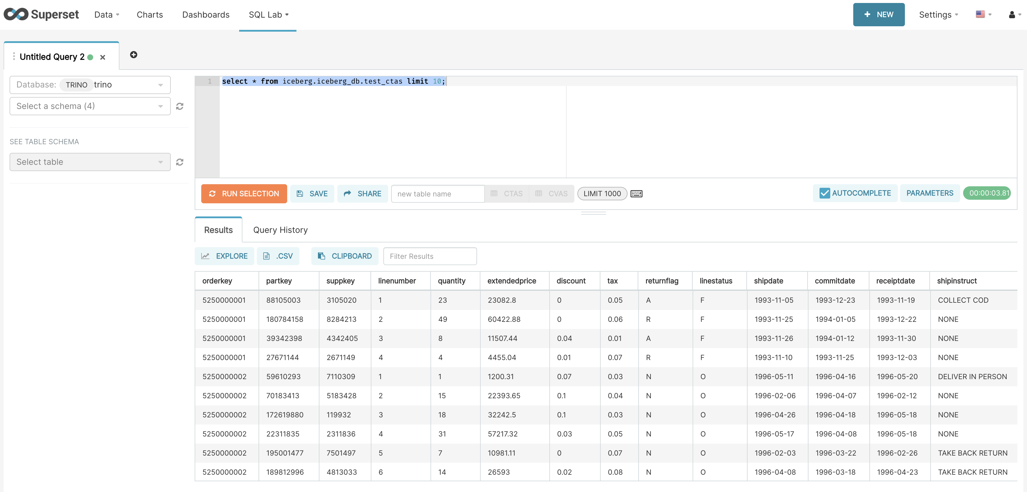Close the Untitled Query 2 tab
This screenshot has width=1027, height=492.
pos(102,57)
